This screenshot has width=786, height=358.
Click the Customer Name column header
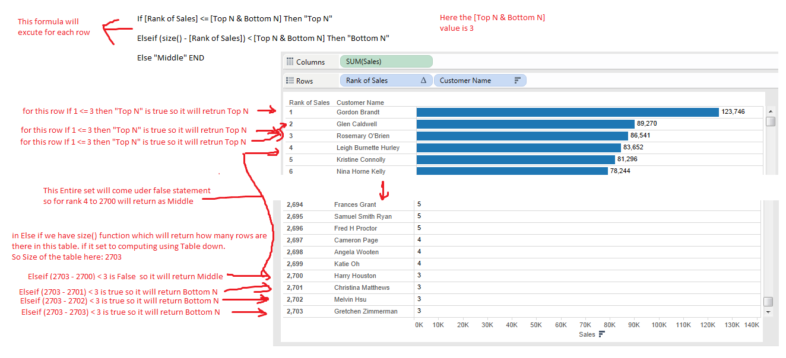360,103
